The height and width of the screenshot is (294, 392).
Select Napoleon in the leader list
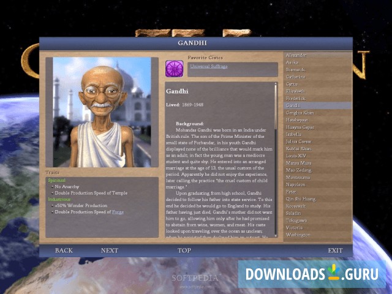[x=317, y=184]
